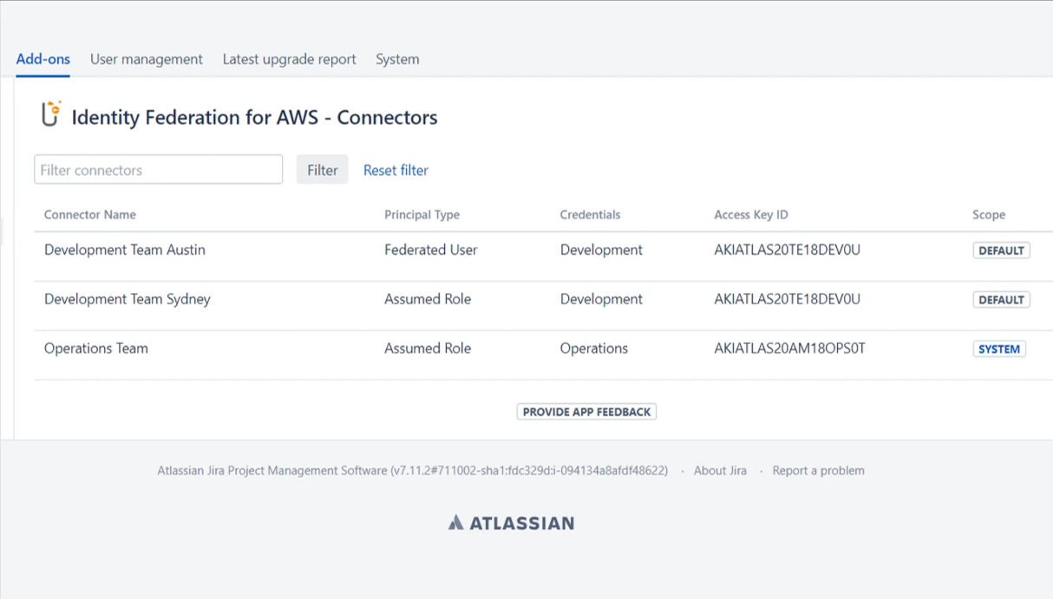The image size is (1053, 599).
Task: Click the Connector Name column header
Action: click(90, 215)
